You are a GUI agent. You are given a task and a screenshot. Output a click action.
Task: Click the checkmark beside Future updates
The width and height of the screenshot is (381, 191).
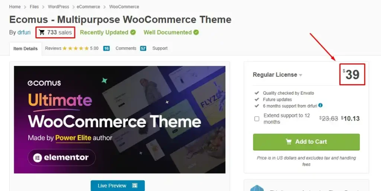pyautogui.click(x=257, y=99)
